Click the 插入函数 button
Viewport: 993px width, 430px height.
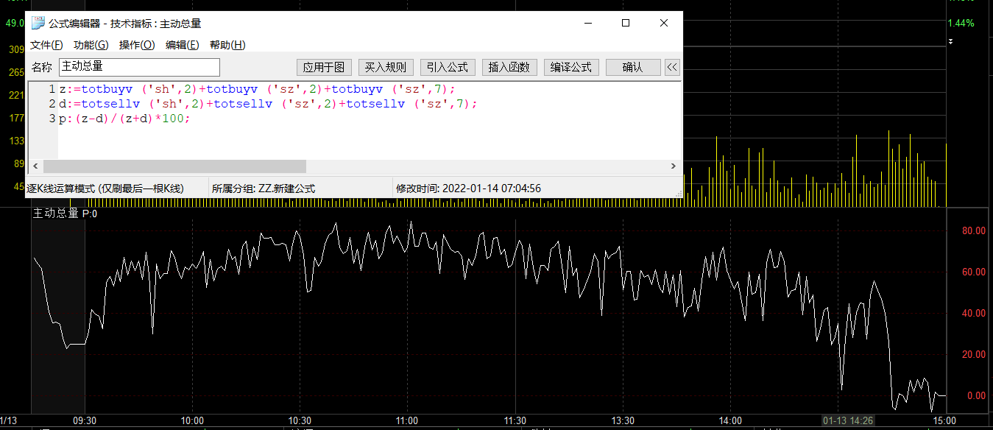[509, 67]
